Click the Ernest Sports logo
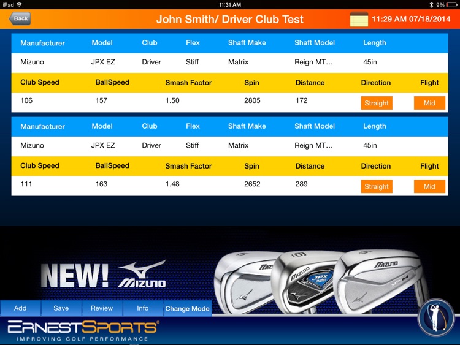Screen dimensions: 460x345 tap(83, 331)
